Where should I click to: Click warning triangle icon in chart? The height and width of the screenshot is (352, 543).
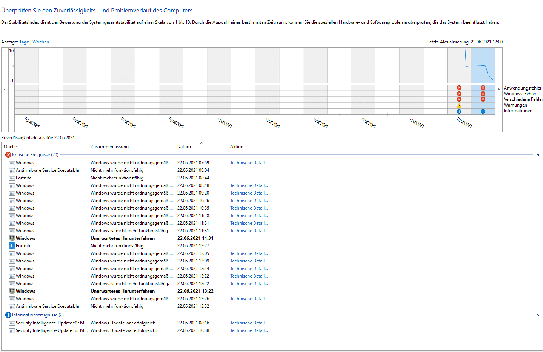coord(459,105)
